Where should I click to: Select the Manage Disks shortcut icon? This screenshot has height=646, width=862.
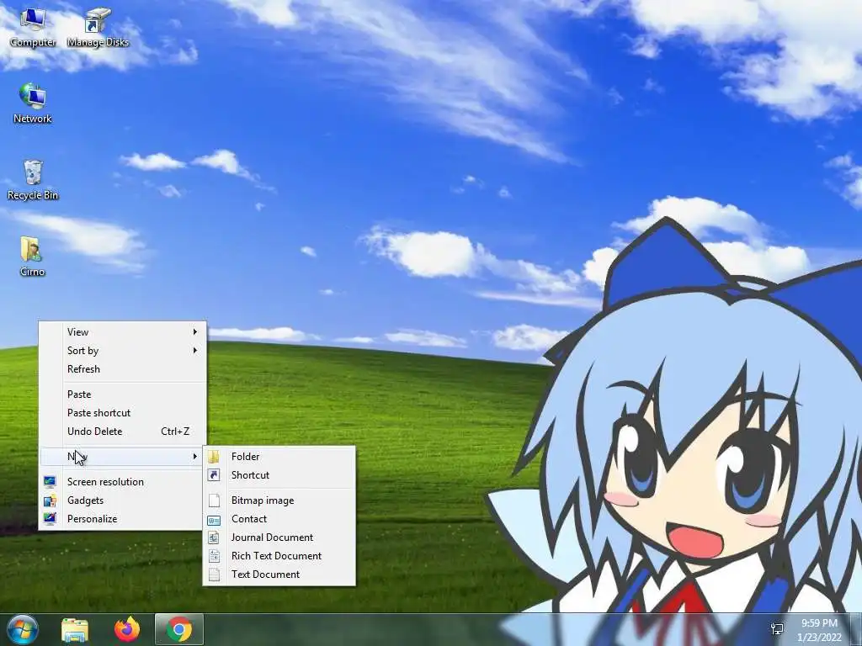[x=98, y=28]
